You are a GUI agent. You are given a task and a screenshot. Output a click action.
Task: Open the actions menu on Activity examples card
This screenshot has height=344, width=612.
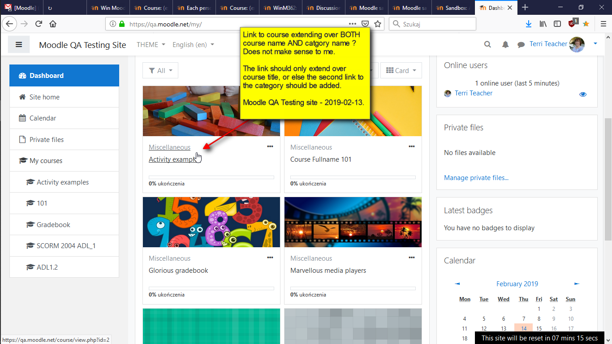click(x=270, y=146)
